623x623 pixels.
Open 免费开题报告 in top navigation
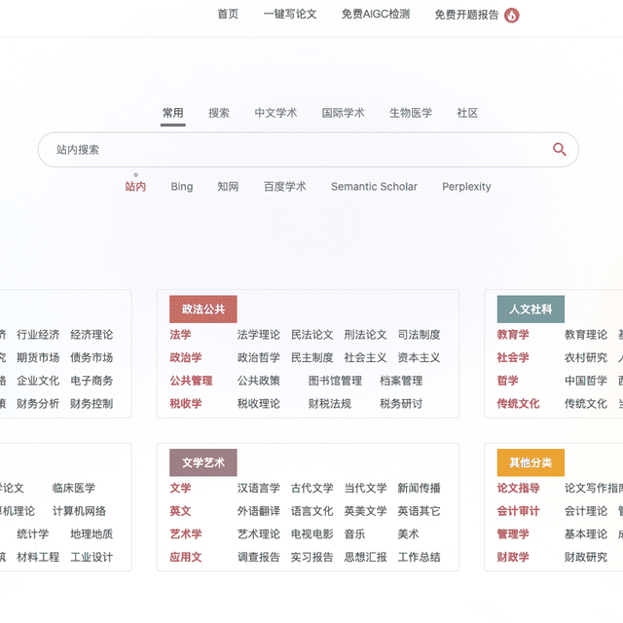coord(466,15)
